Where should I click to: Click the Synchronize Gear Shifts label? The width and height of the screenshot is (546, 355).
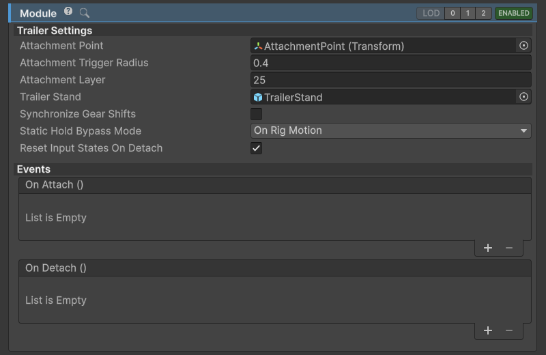click(x=78, y=114)
